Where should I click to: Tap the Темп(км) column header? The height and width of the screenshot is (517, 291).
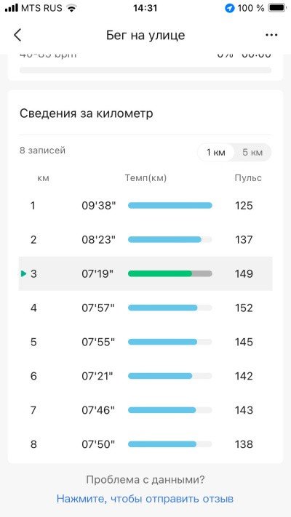tap(145, 178)
